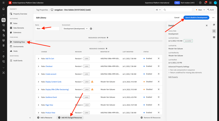Viewport: 219px width, 121px height.
Task: Open the learning graduation cap panel icon
Action: point(214,25)
